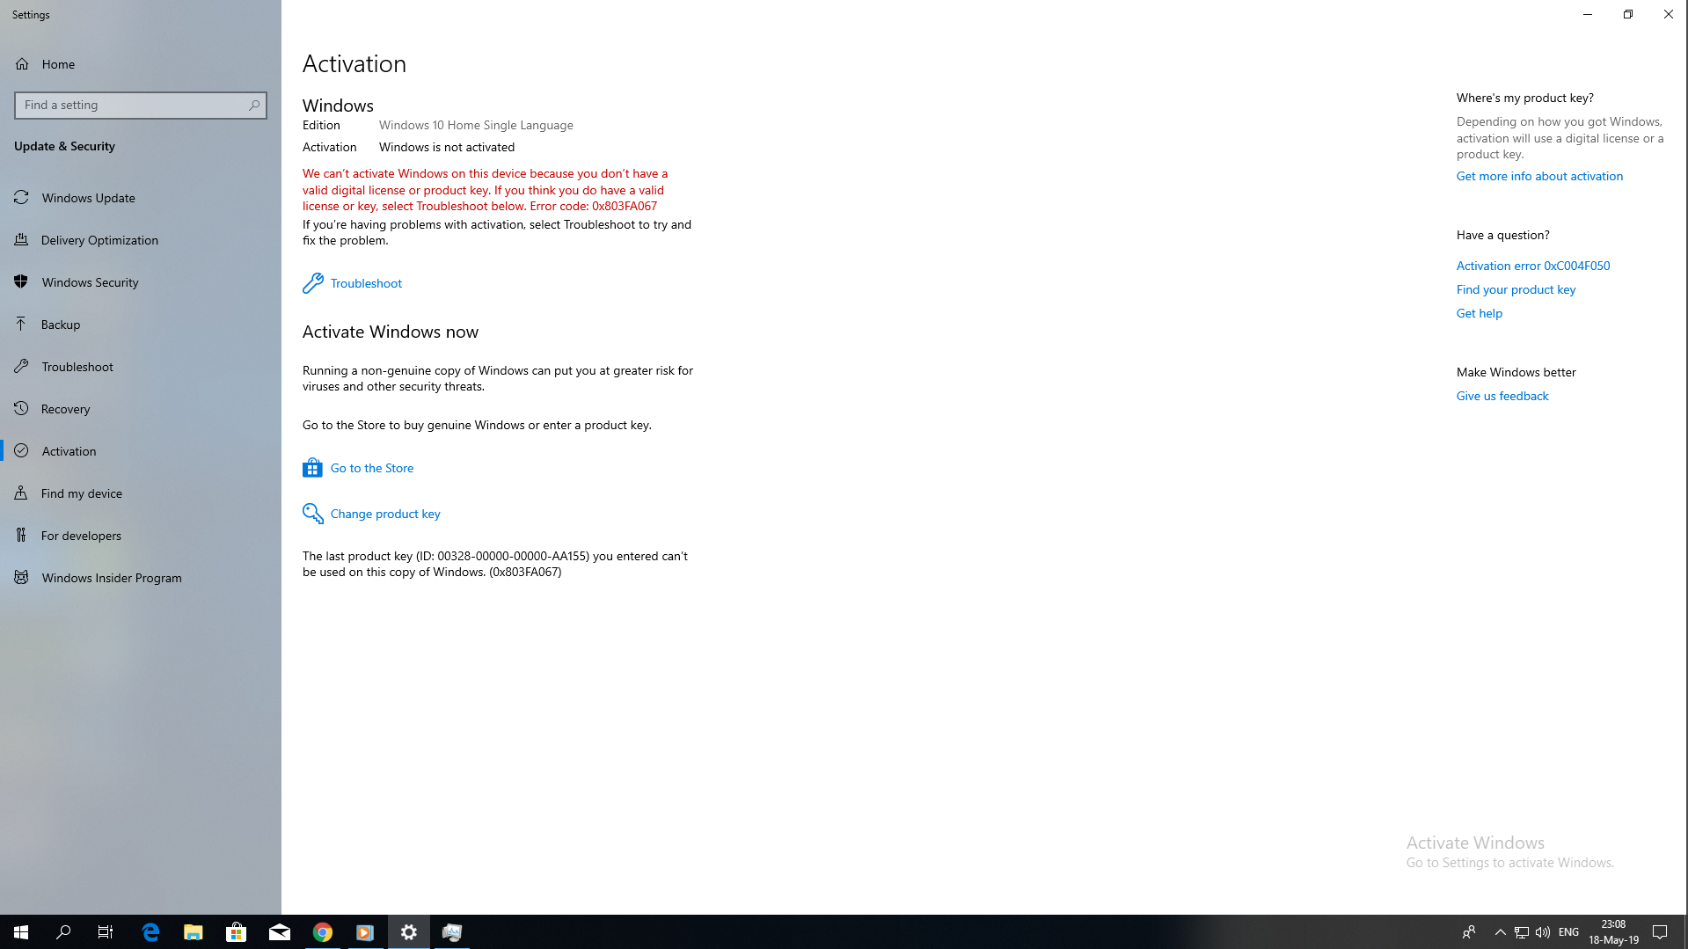This screenshot has width=1688, height=949.
Task: Click the Find my device person icon
Action: pos(22,493)
